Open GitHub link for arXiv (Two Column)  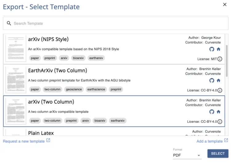click(212, 112)
